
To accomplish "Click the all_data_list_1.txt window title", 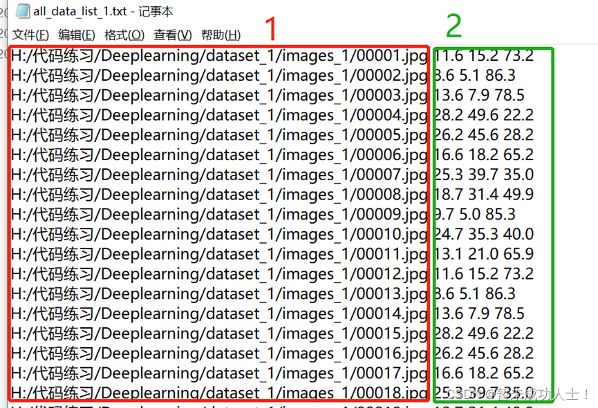I will [x=103, y=11].
